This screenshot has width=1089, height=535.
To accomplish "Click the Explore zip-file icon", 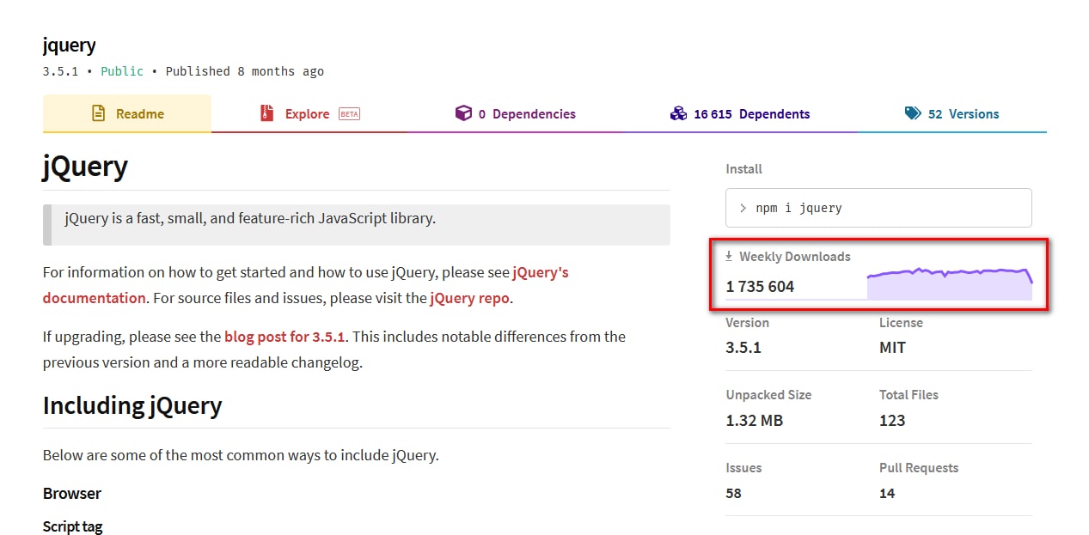I will (x=267, y=113).
